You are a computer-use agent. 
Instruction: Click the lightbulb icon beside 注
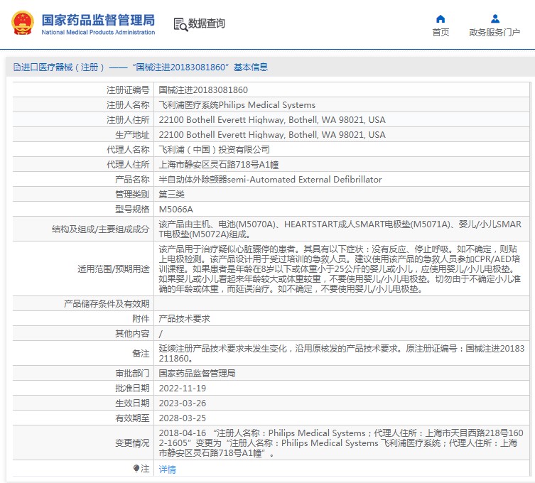pos(136,469)
